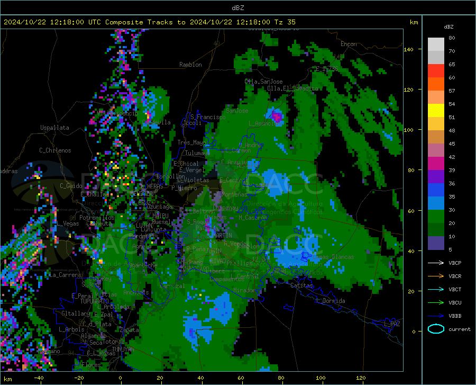Click the purple storm cell near L_Asuncion
This screenshot has height=385, width=476.
pyautogui.click(x=277, y=116)
